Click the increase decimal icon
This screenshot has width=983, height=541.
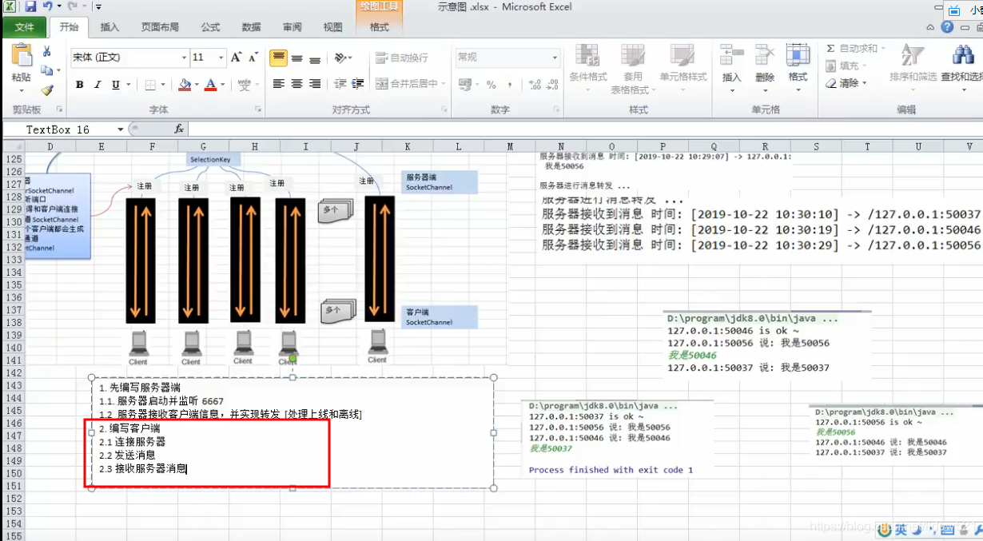(535, 84)
